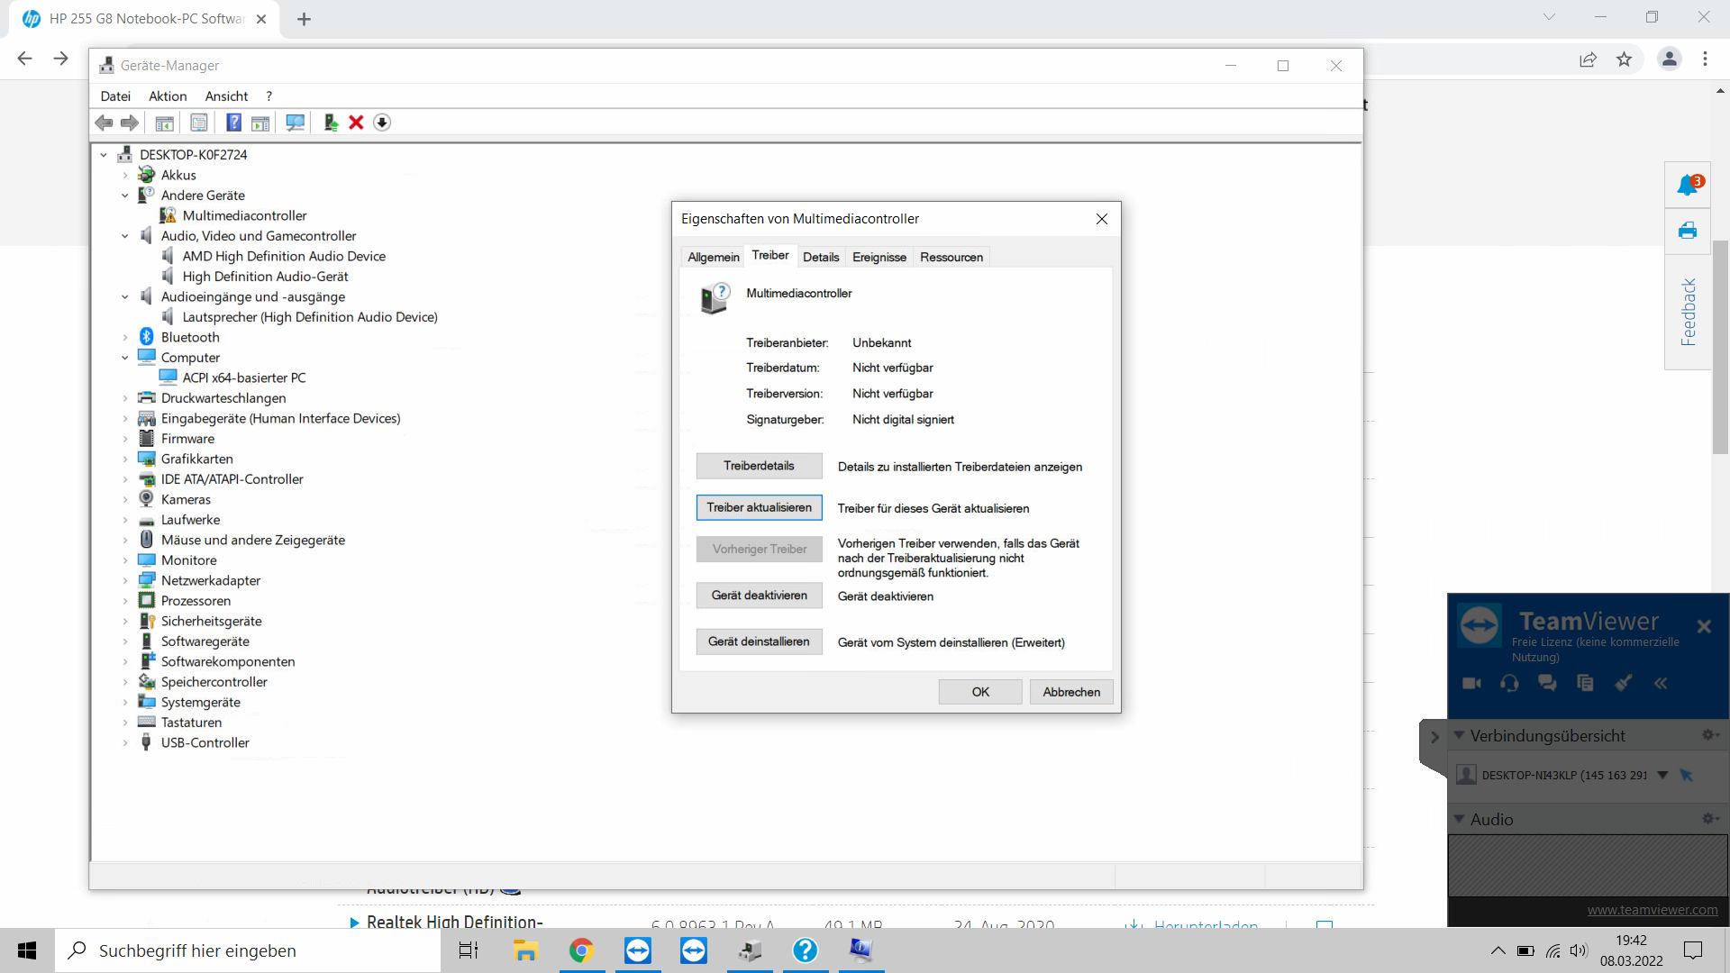Screen dimensions: 1730x973
Task: Click the update driver toolbar icon
Action: pos(331,123)
